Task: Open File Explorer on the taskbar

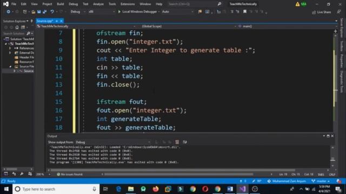Action: pyautogui.click(x=131, y=189)
